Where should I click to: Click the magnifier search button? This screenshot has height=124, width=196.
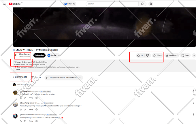tap(142, 4)
